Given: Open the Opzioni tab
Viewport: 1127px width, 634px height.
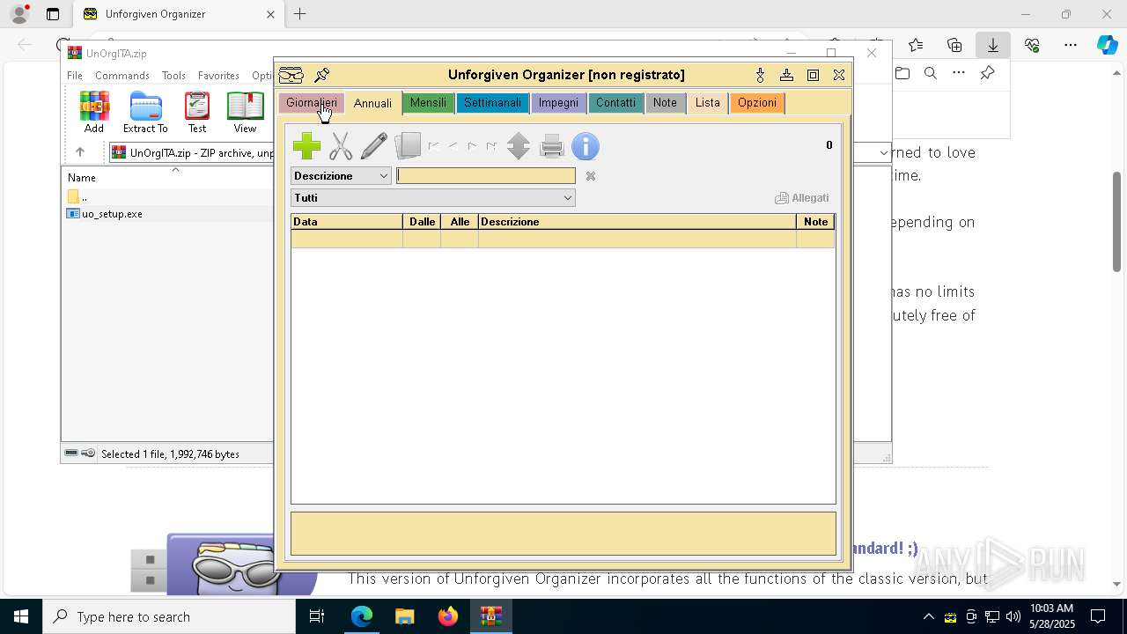Looking at the screenshot, I should (x=757, y=103).
